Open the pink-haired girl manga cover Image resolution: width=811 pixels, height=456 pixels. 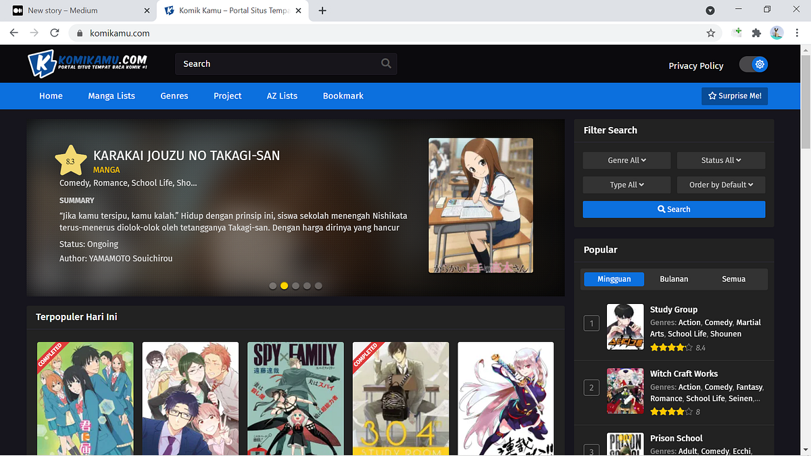506,399
